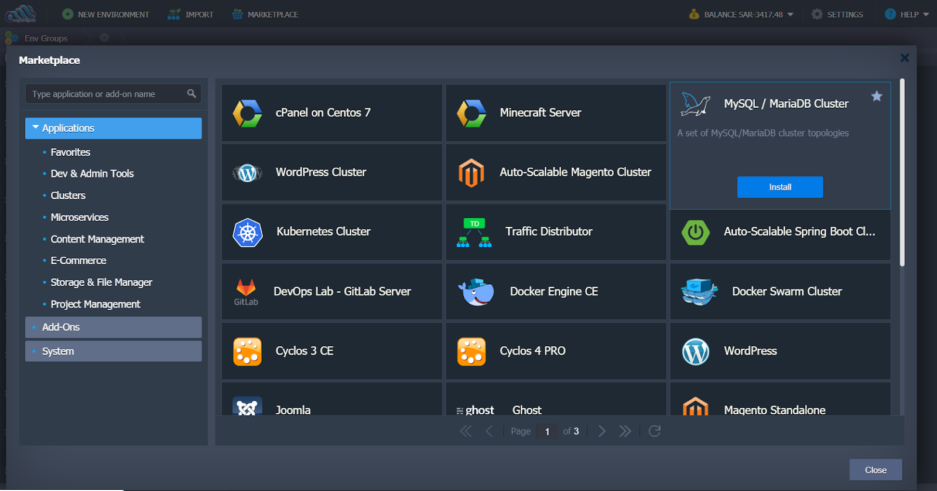Click the Docker Swarm Cluster icon

[x=699, y=292]
